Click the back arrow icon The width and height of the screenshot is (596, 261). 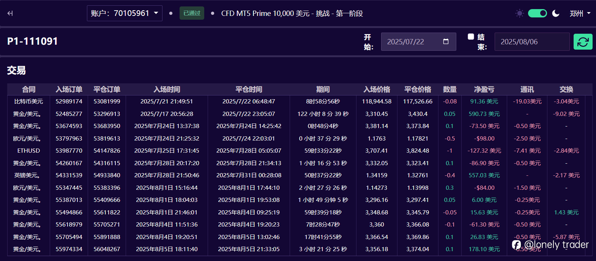coord(10,13)
